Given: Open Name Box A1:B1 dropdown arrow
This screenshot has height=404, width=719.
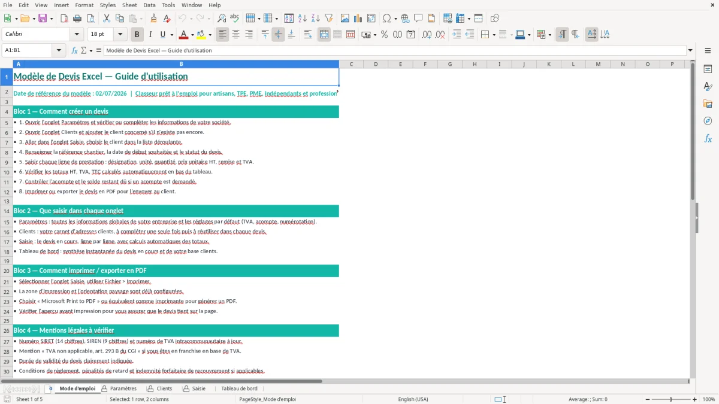Looking at the screenshot, I should (59, 51).
